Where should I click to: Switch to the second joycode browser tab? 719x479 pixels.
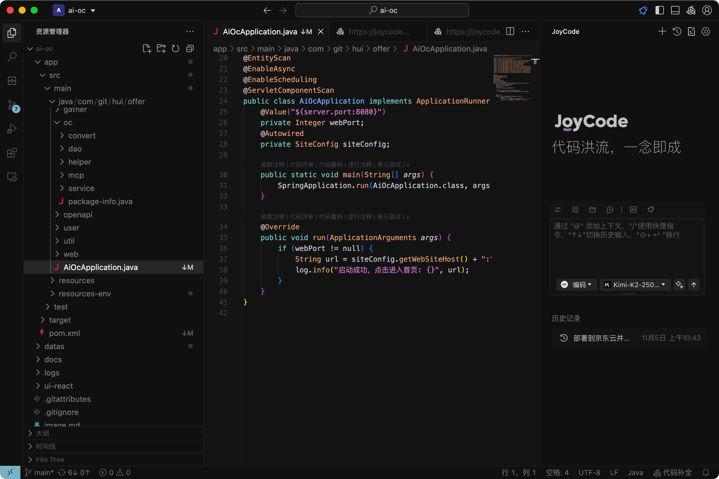pos(473,31)
